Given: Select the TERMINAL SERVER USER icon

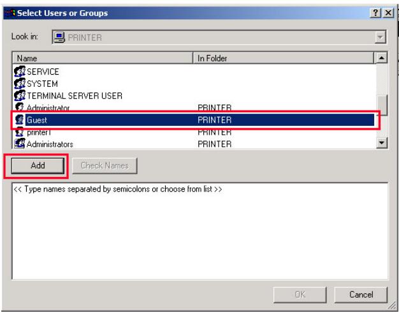Looking at the screenshot, I should tap(20, 96).
